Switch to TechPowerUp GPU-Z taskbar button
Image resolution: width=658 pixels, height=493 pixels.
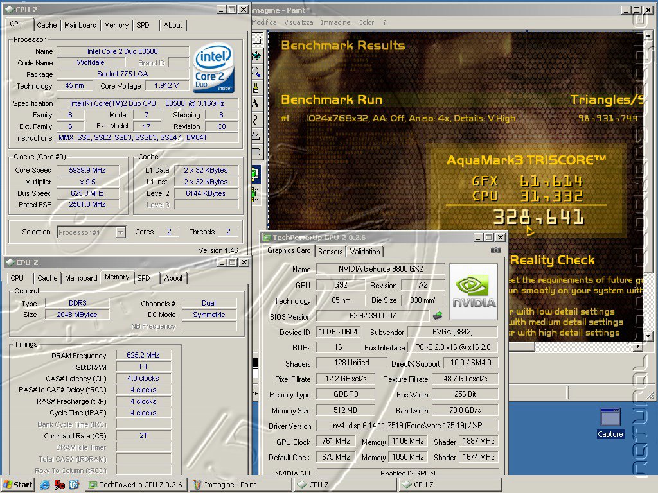pyautogui.click(x=136, y=485)
